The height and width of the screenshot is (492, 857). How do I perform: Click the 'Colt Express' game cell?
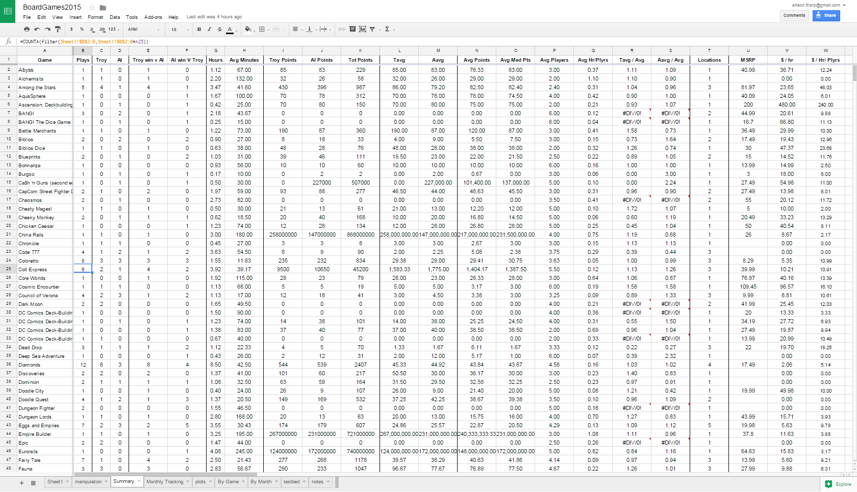[x=45, y=269]
